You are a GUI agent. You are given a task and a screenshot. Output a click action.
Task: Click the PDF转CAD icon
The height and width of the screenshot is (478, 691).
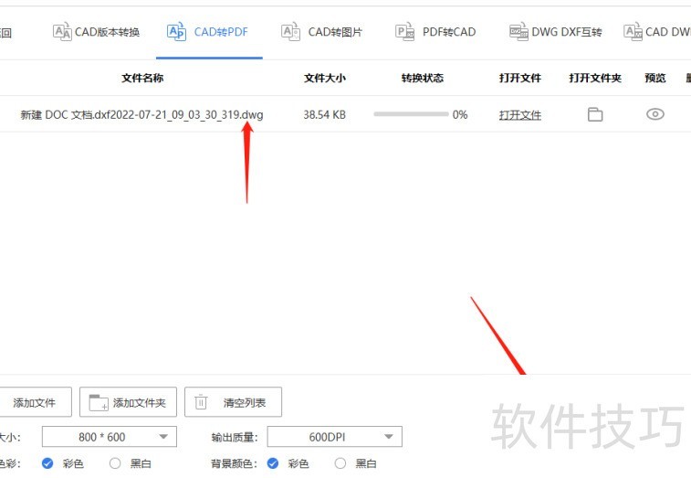[x=404, y=32]
